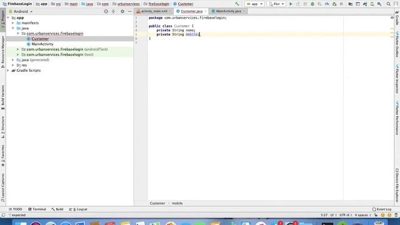Screen dimensions: 400x225
Task: Open the profiler gauge icon in toolbar
Action: [327, 4]
